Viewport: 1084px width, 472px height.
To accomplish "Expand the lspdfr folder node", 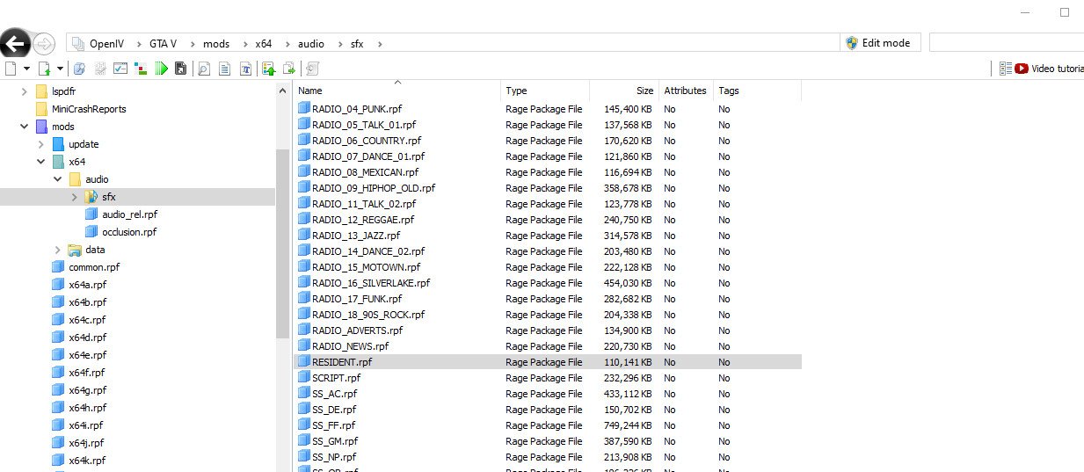I will [x=24, y=91].
